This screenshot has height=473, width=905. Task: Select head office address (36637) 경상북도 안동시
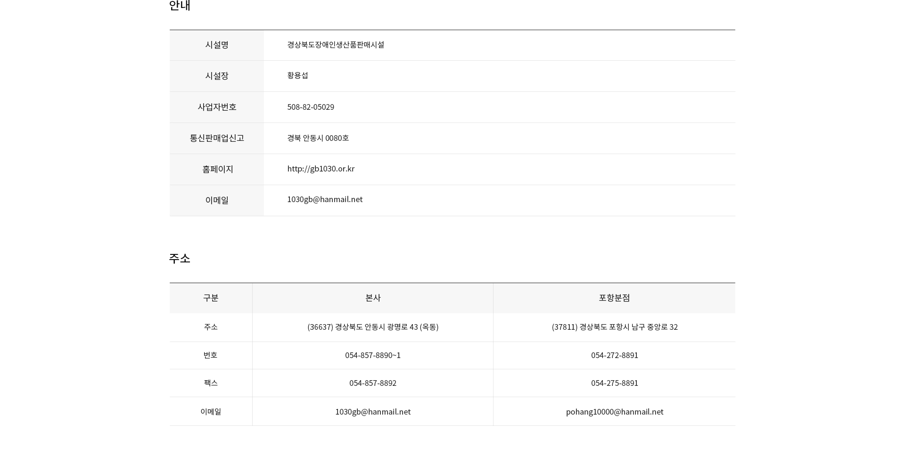(373, 327)
